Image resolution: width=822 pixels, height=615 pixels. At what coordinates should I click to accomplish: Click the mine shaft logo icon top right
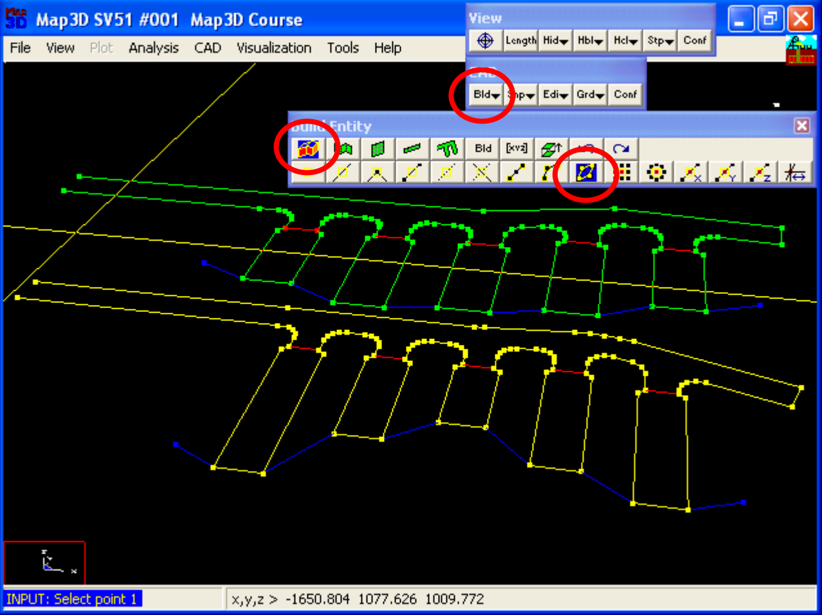801,50
